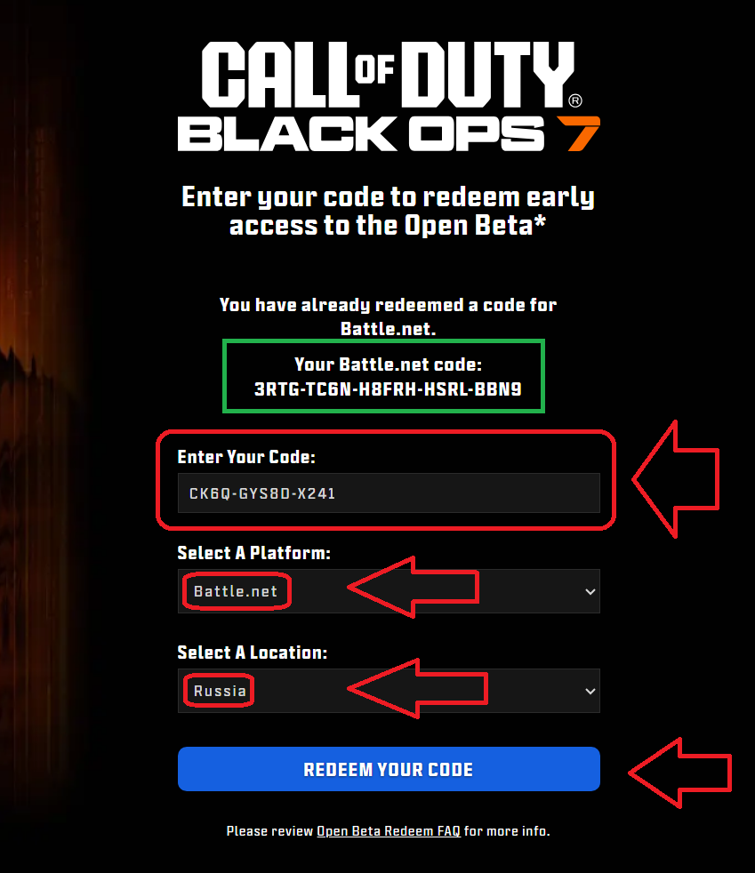
Task: Click the red arrow beside Redeem button
Action: point(679,773)
